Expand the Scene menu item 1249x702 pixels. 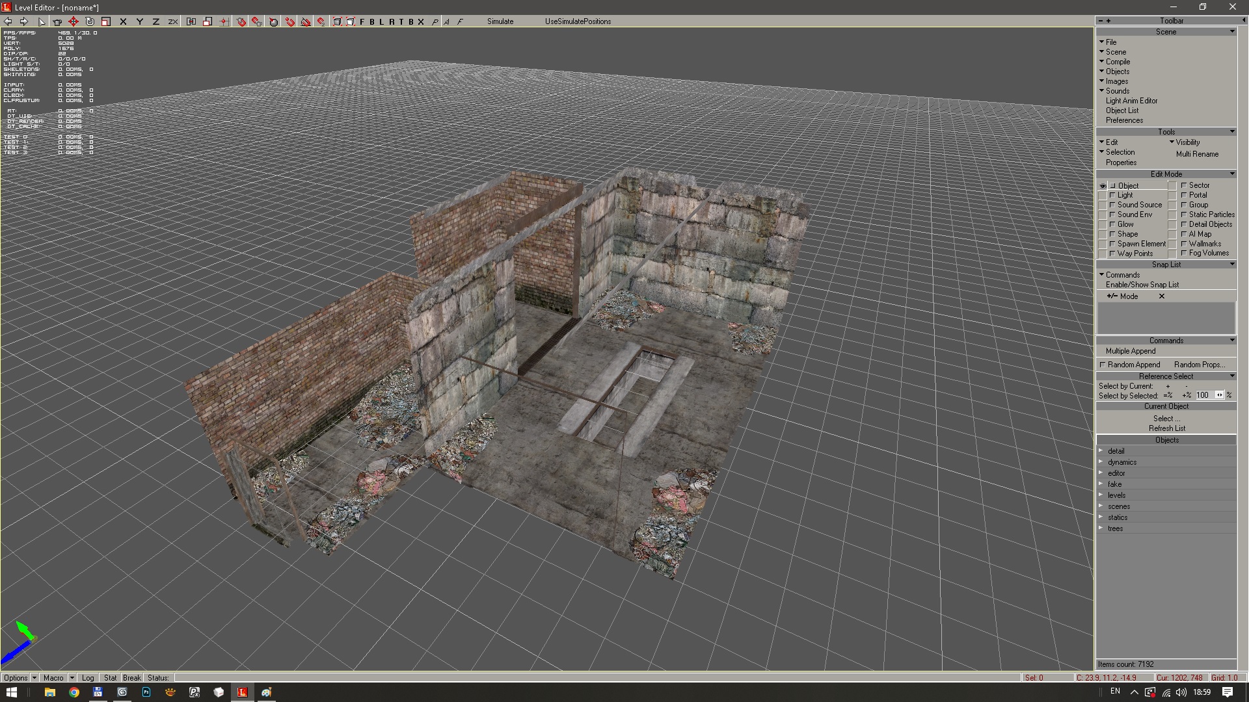click(x=1116, y=52)
